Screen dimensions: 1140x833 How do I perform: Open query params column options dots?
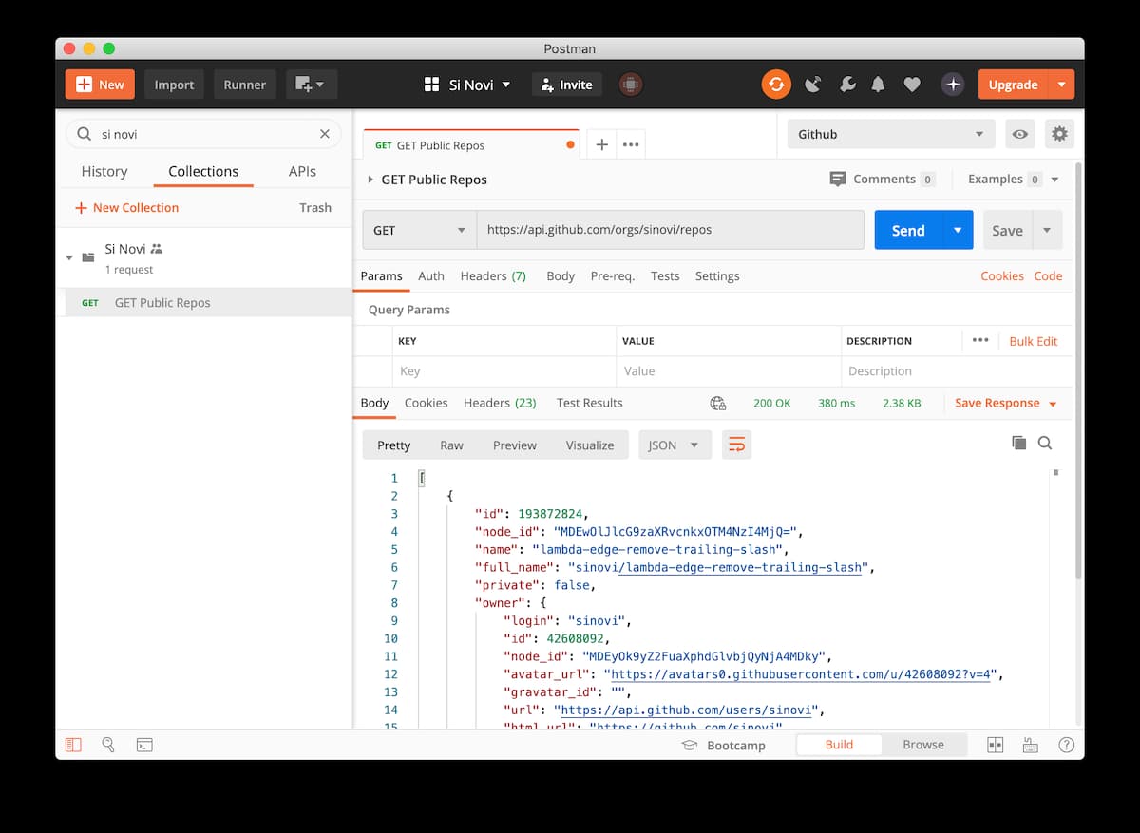(980, 340)
